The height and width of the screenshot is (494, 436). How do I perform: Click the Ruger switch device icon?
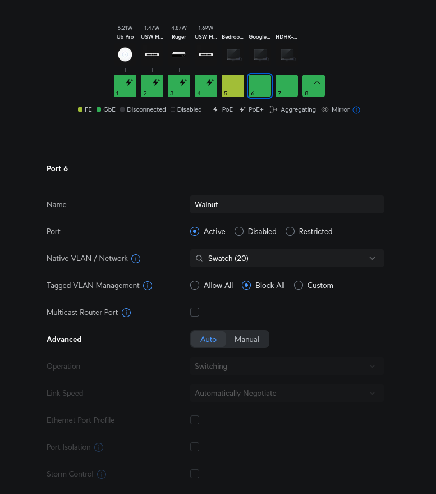(x=178, y=54)
